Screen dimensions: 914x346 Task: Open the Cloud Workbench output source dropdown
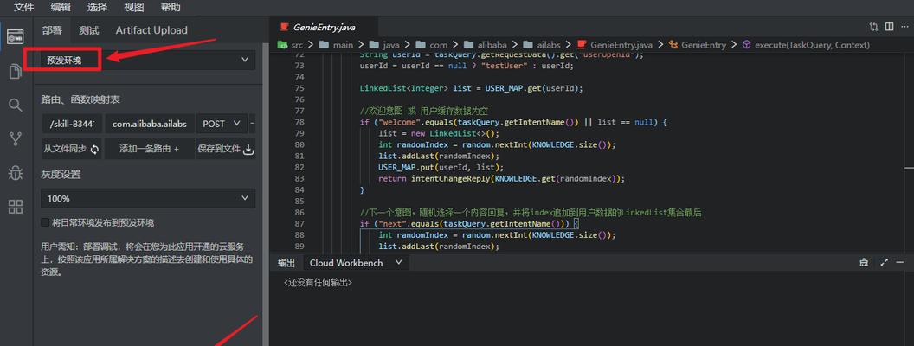356,263
